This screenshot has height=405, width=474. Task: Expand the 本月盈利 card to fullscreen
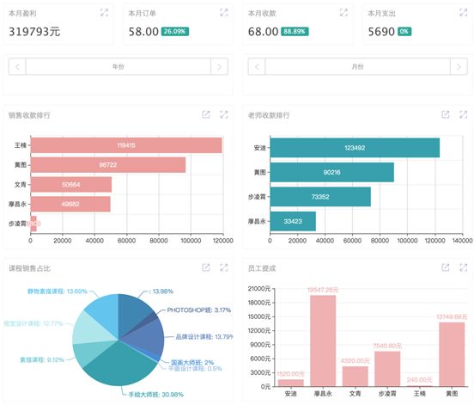(104, 13)
